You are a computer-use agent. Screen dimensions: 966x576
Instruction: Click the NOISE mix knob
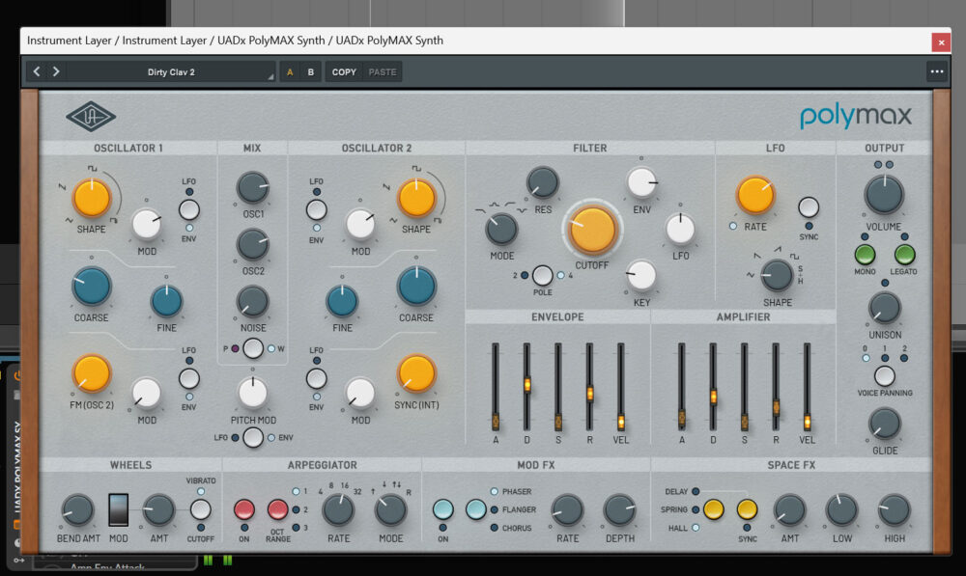(252, 302)
